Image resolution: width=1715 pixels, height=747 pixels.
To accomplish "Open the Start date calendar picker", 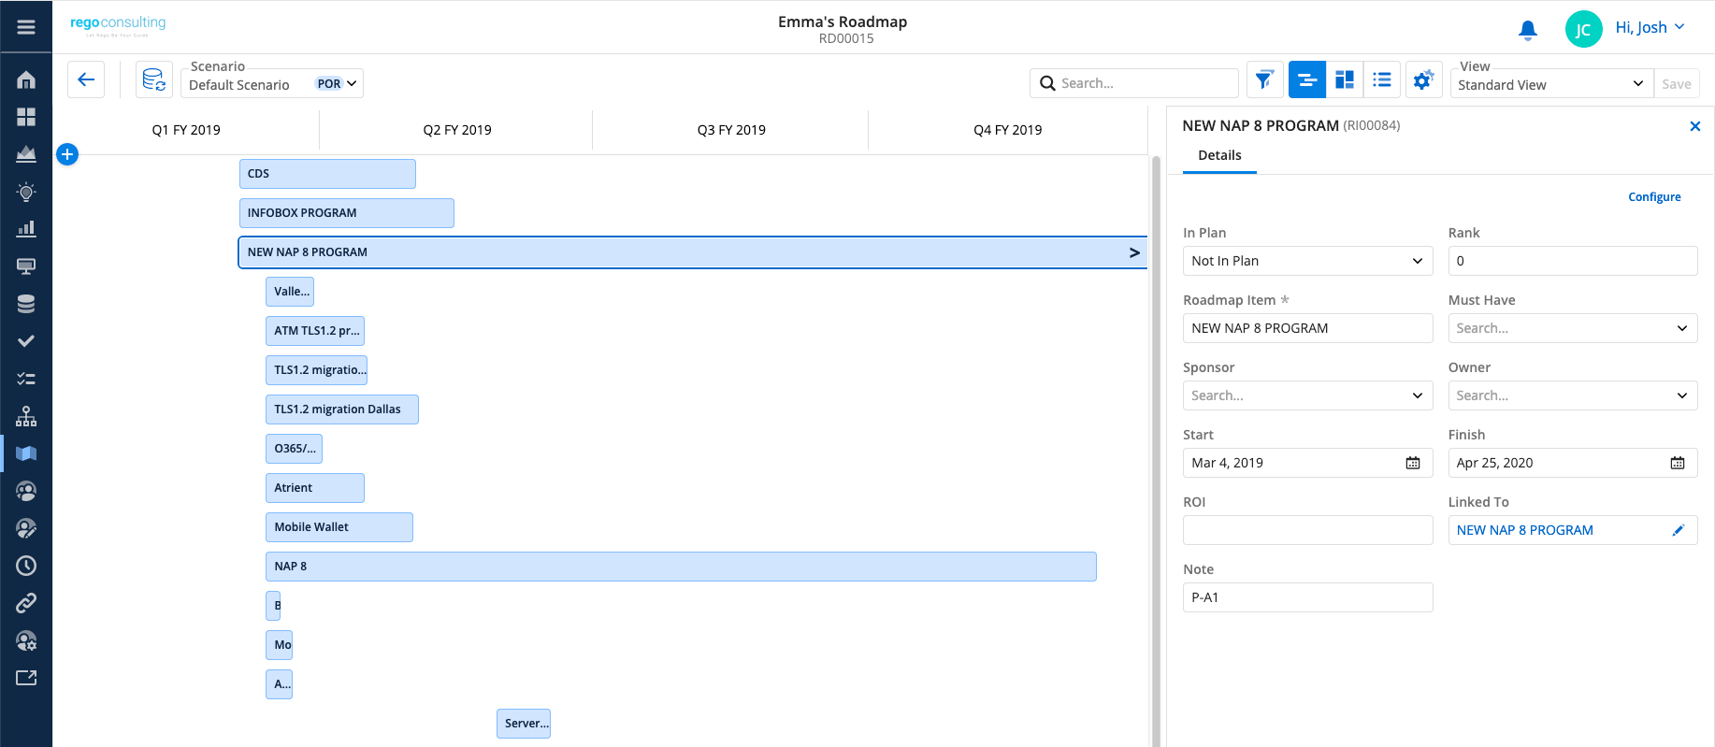I will pos(1413,463).
